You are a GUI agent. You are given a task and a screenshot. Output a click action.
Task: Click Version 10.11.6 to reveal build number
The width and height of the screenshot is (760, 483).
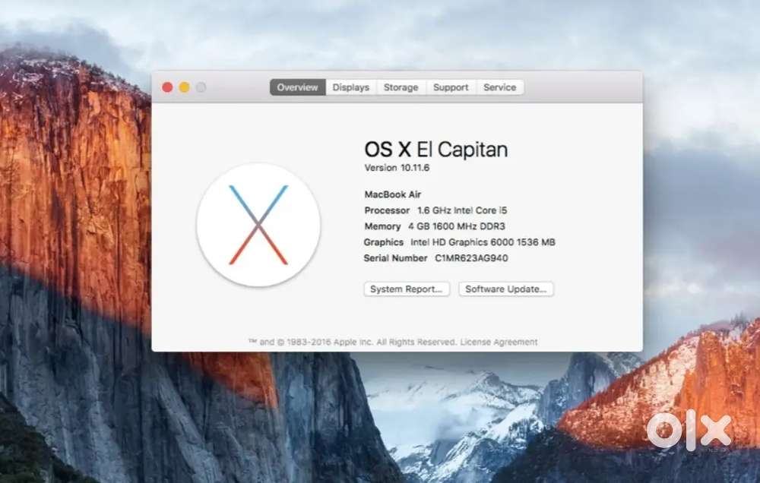tap(397, 168)
